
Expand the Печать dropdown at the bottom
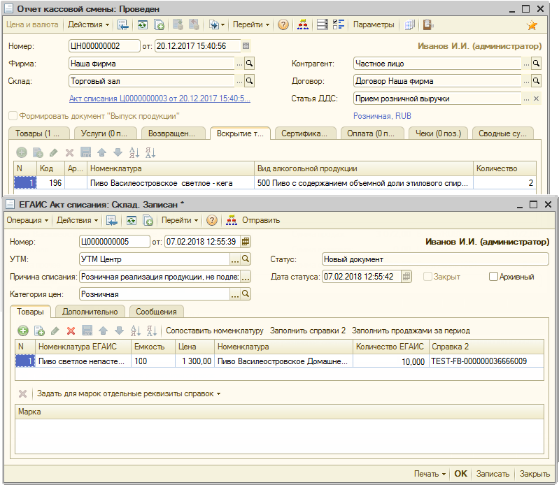(x=430, y=474)
